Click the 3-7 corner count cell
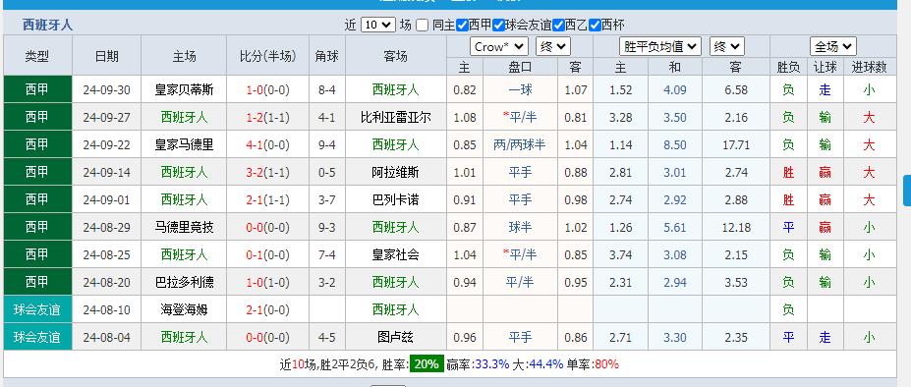The height and width of the screenshot is (387, 911). click(x=327, y=200)
